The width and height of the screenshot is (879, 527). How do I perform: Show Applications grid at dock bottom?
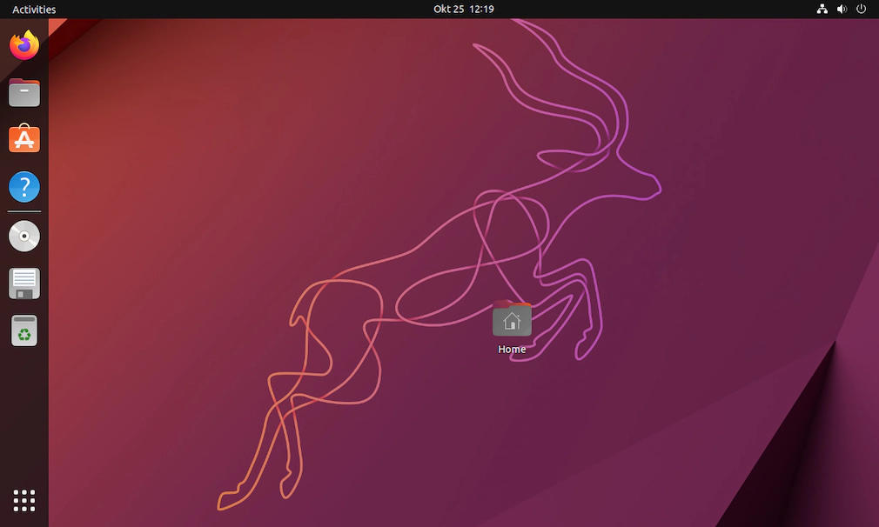(x=24, y=501)
